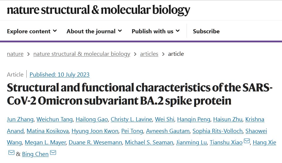The width and height of the screenshot is (282, 163).
Task: Click the Subscribe menu item
Action: tap(206, 31)
